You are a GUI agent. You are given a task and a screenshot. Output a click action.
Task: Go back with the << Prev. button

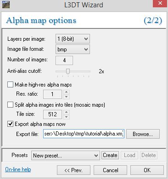(73, 170)
